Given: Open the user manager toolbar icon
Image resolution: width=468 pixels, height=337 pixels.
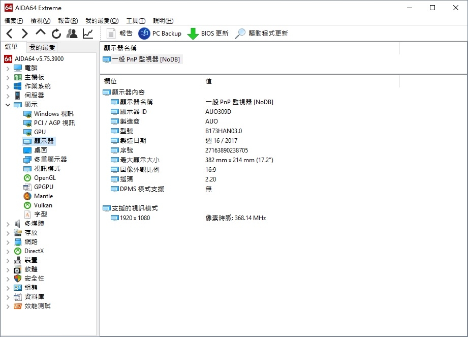Looking at the screenshot, I should pyautogui.click(x=72, y=34).
